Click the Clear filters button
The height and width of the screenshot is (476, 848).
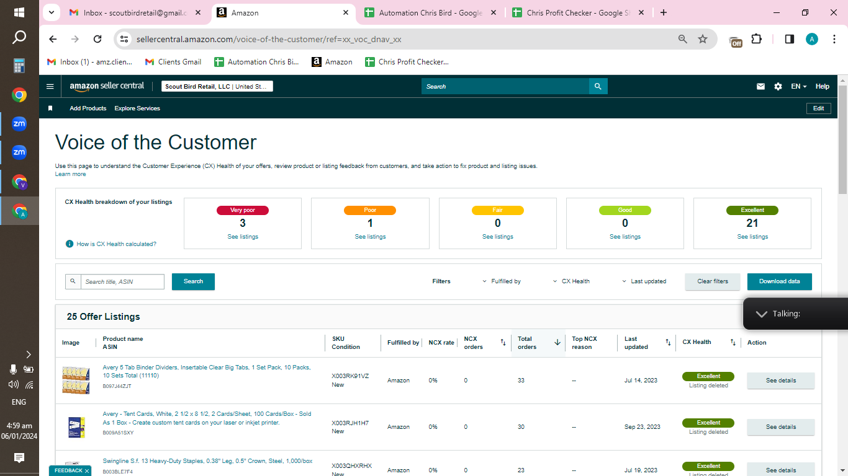[x=713, y=281]
